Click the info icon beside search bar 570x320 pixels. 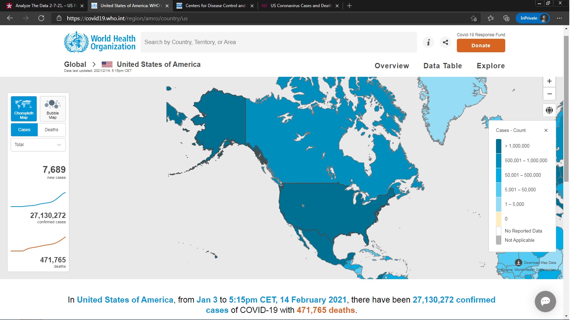point(428,42)
